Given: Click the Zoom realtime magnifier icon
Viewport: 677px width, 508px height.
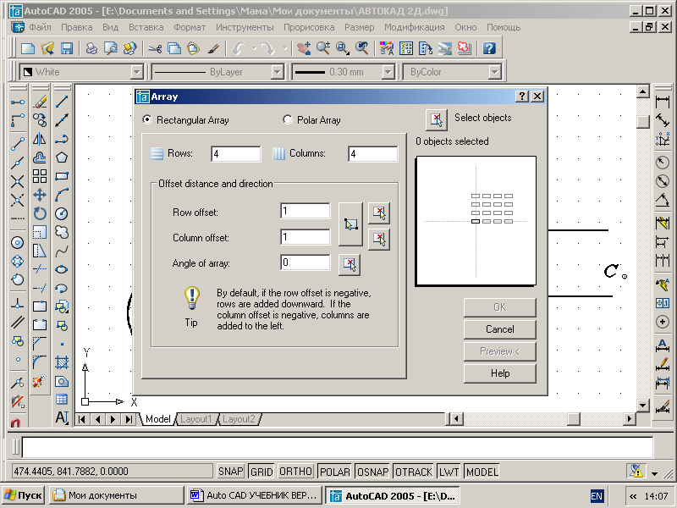Looking at the screenshot, I should pos(323,48).
